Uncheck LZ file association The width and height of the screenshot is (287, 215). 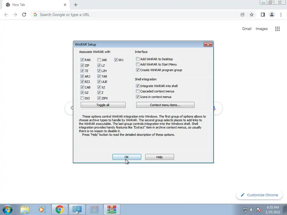(99, 65)
